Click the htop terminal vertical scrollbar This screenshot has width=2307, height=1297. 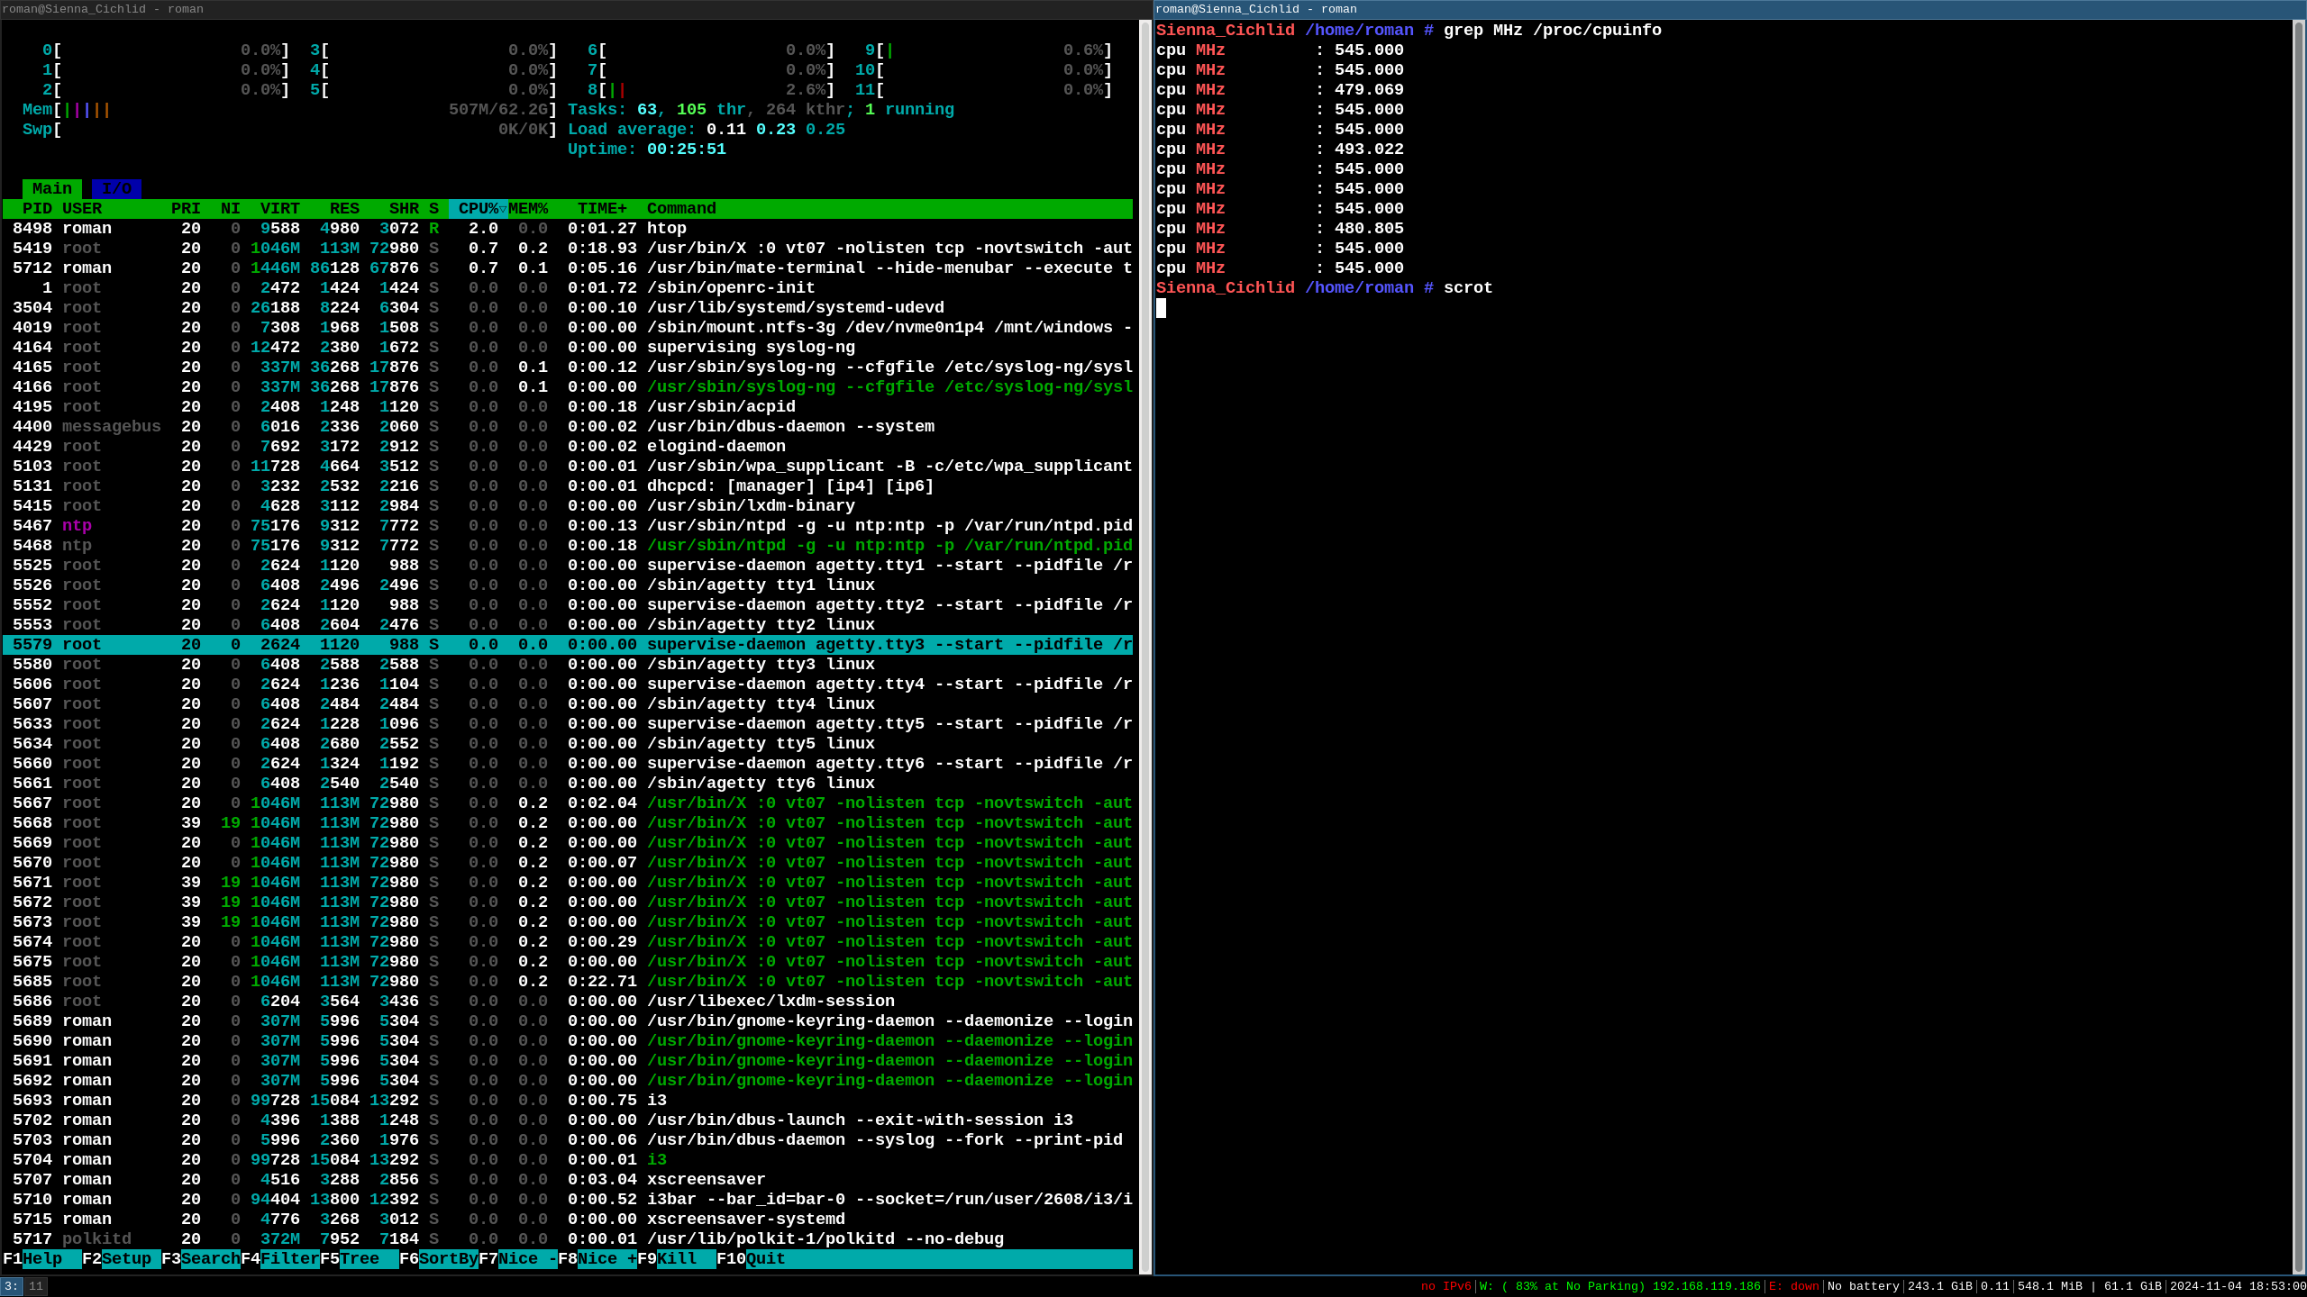[1145, 647]
